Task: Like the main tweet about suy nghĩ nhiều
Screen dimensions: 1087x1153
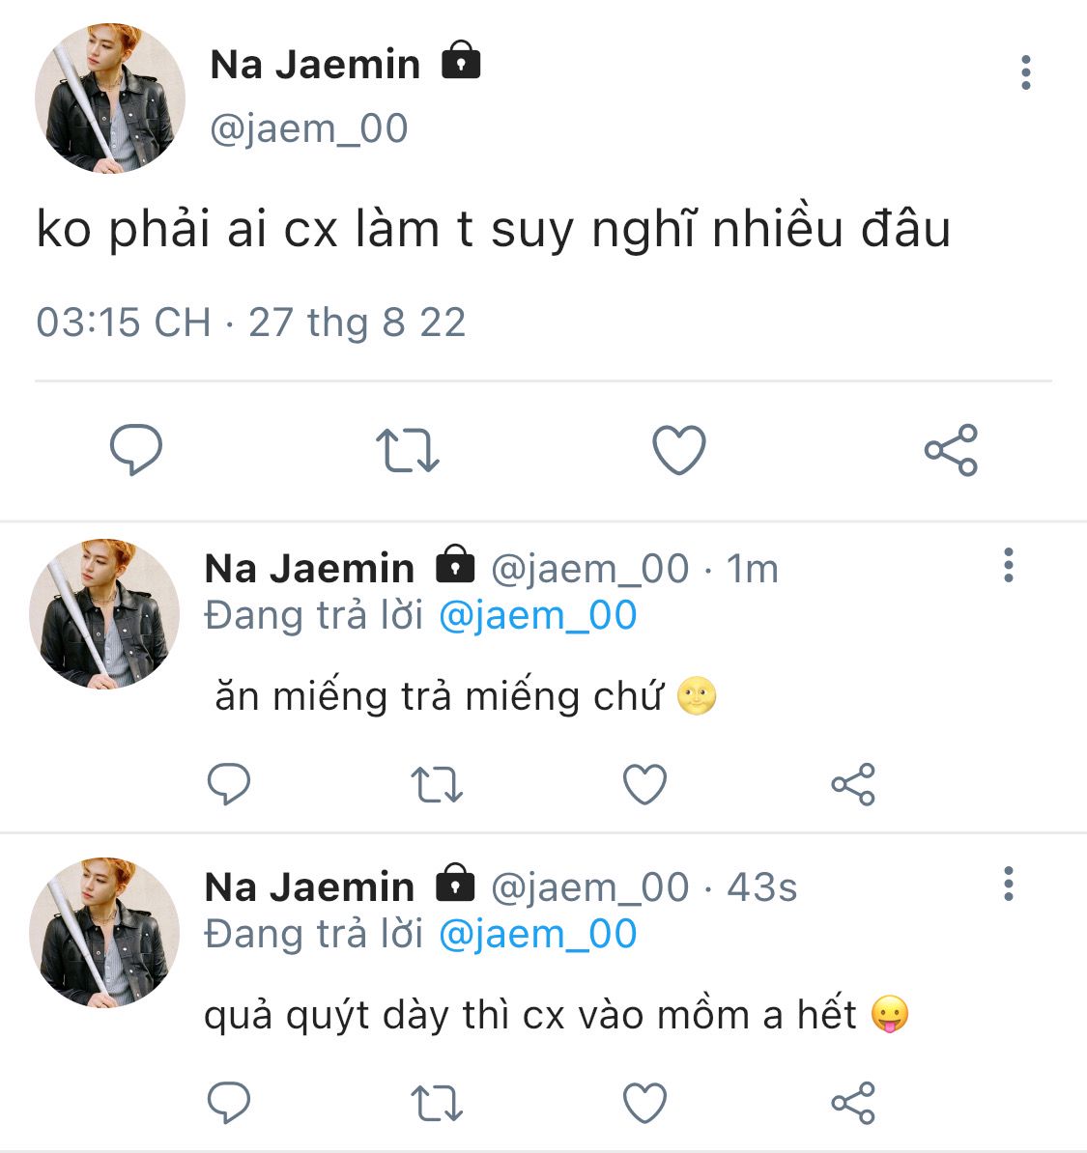Action: [x=679, y=450]
